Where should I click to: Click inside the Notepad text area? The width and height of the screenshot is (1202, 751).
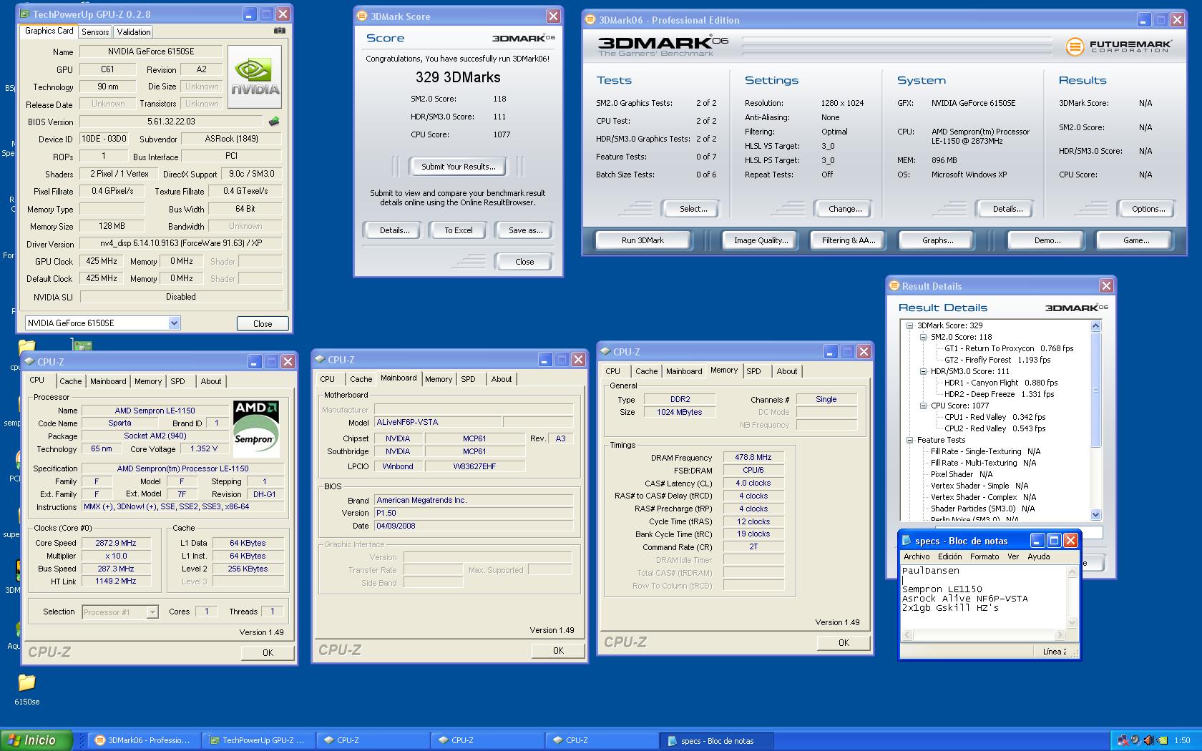click(x=984, y=597)
